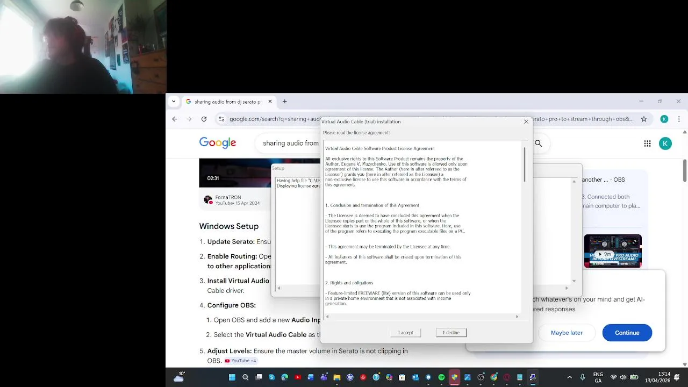Screen dimensions: 688x387
Task: Click Chrome's forward navigation arrow
Action: click(x=189, y=119)
